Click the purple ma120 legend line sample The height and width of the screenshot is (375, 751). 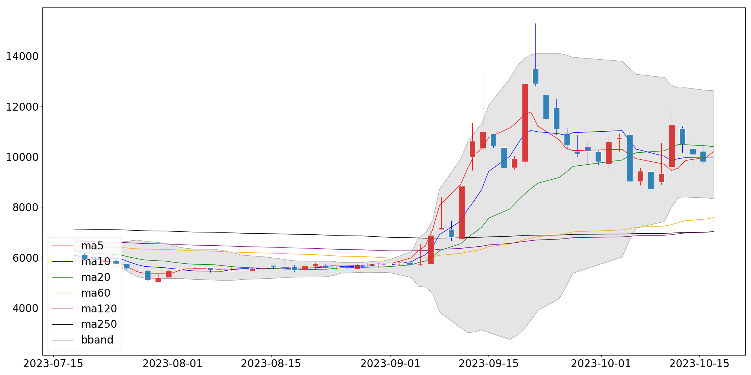62,309
